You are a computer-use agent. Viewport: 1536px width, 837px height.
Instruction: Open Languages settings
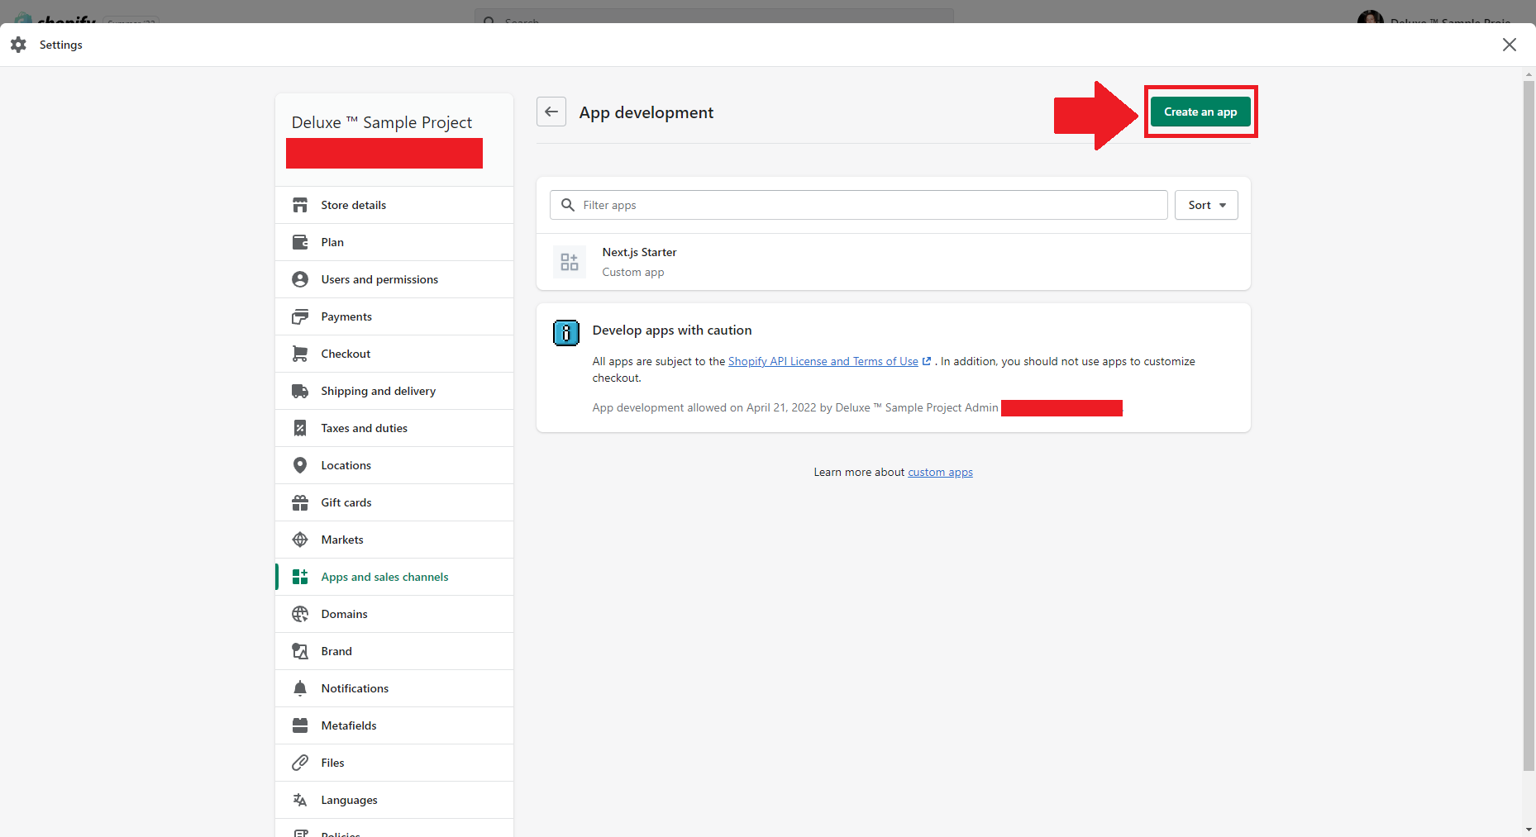[394, 800]
